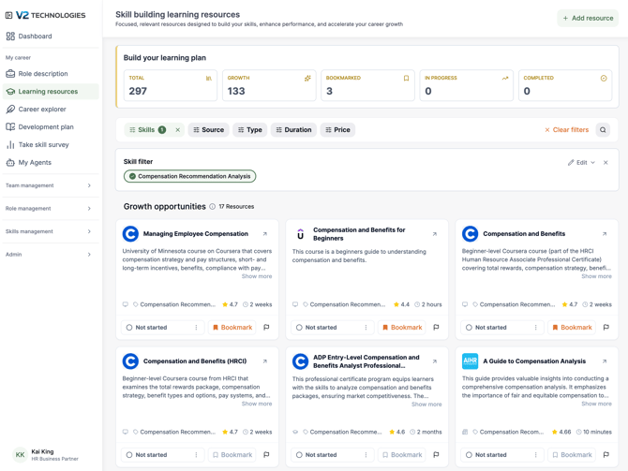
Task: Click the bookmark icon in the Bookmarked stat card
Action: tap(406, 78)
